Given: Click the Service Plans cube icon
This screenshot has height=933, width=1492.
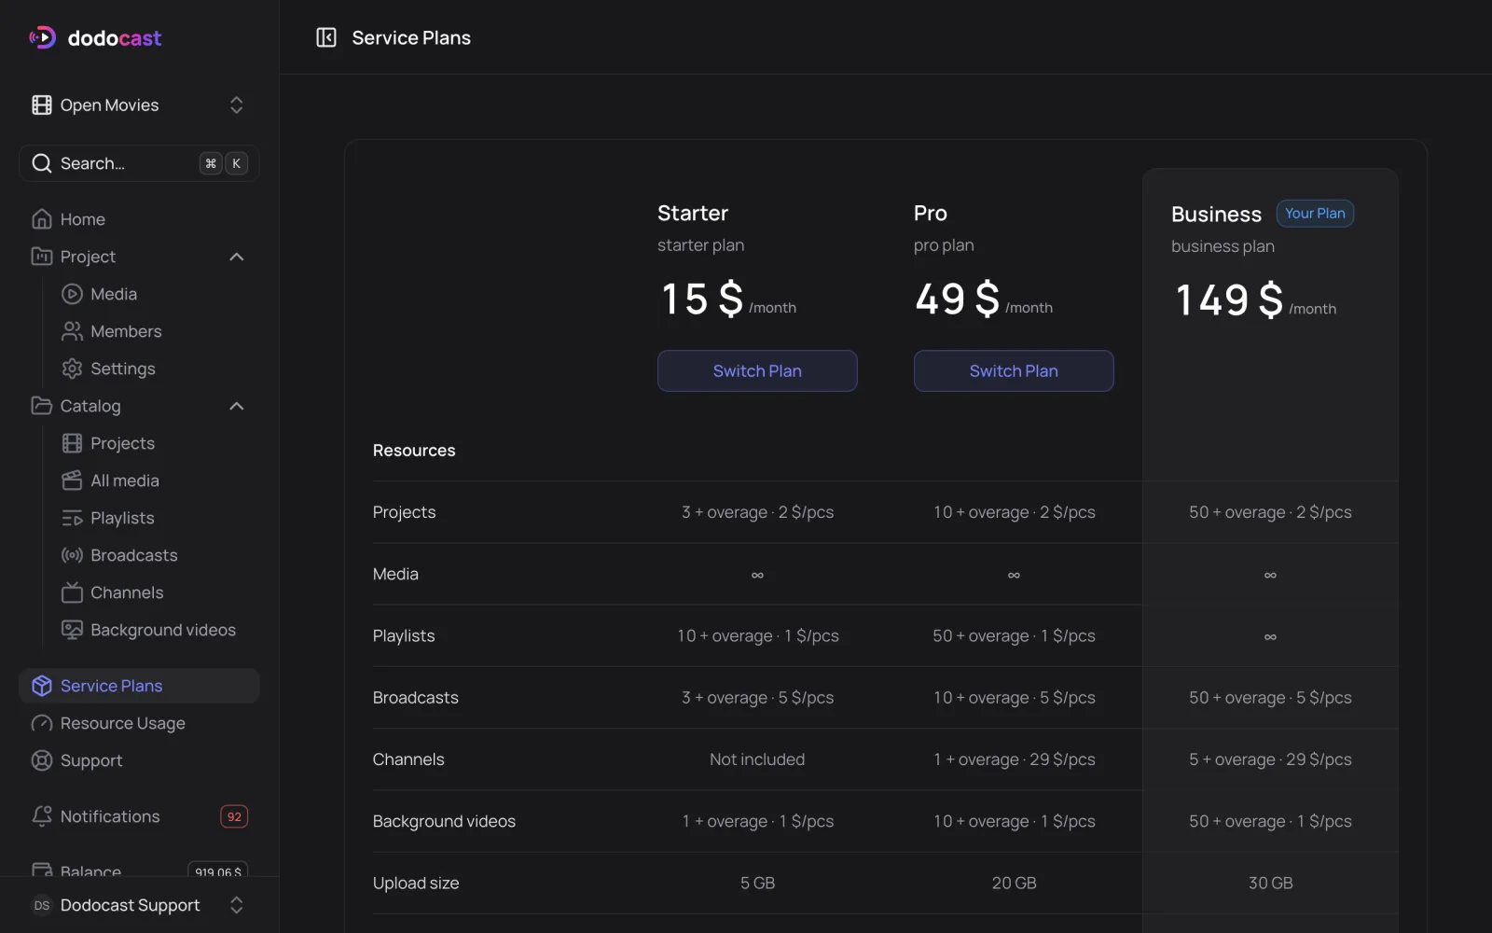Looking at the screenshot, I should coord(42,686).
